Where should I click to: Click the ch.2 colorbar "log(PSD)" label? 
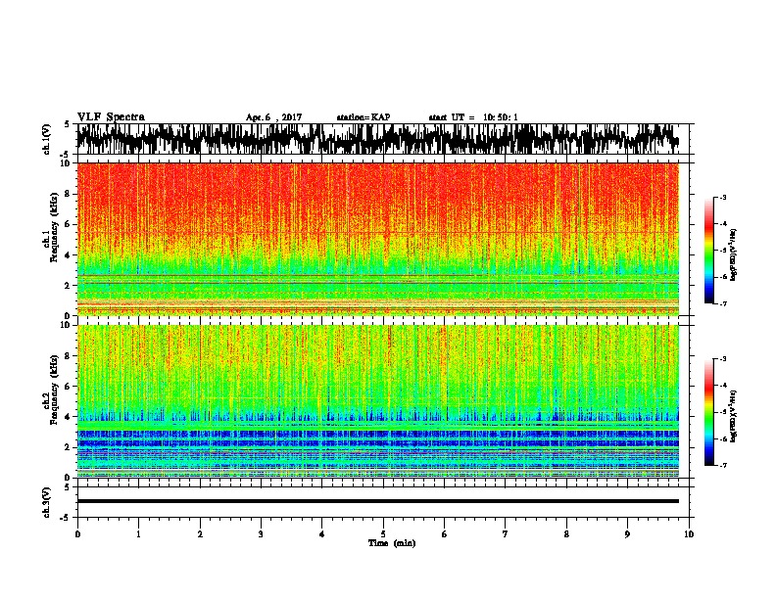pyautogui.click(x=733, y=417)
